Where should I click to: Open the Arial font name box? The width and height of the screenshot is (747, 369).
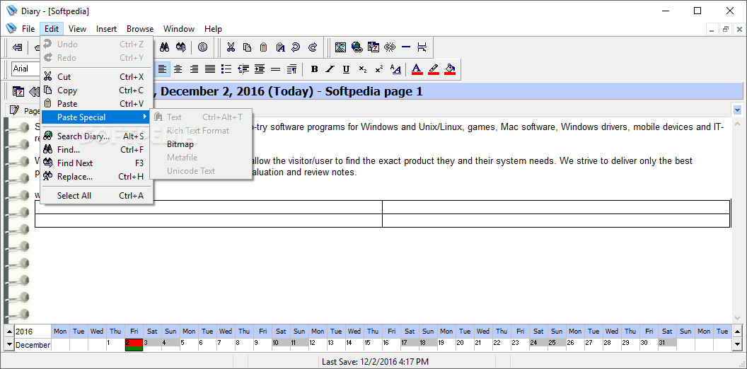25,69
